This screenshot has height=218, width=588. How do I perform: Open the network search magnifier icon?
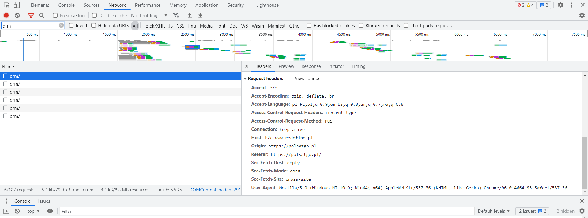tap(42, 15)
